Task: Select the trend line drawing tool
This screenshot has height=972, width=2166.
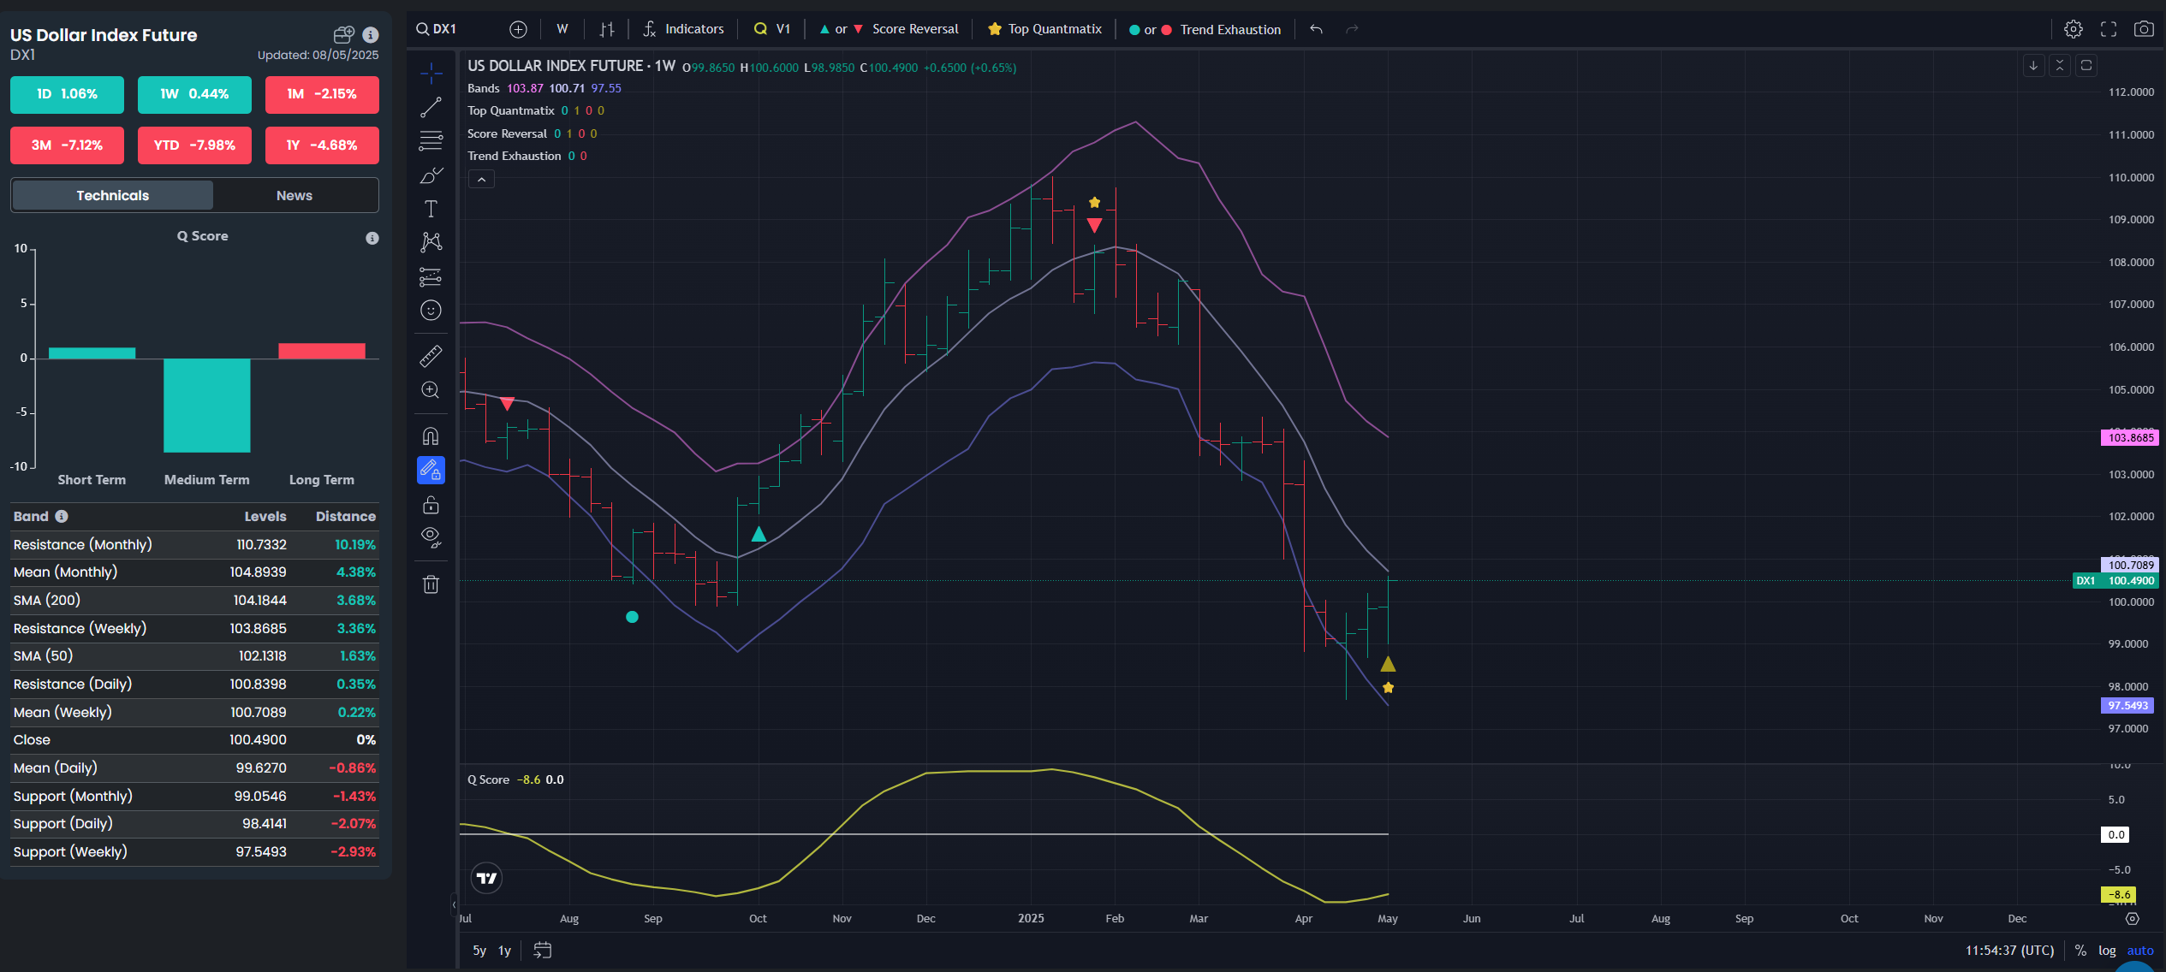Action: pyautogui.click(x=431, y=108)
